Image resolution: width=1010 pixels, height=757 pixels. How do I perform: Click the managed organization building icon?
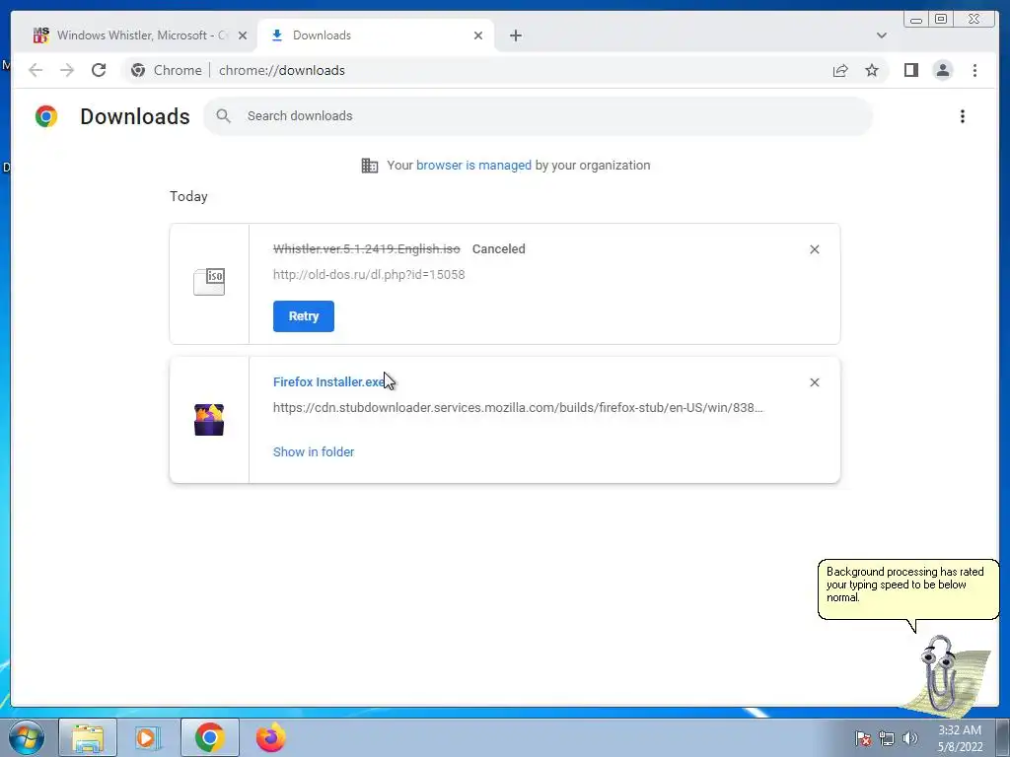tap(370, 166)
